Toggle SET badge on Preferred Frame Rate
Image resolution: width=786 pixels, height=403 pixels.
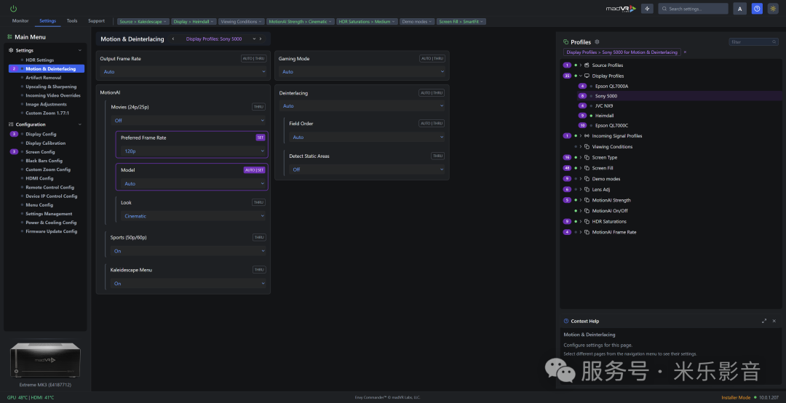[261, 137]
